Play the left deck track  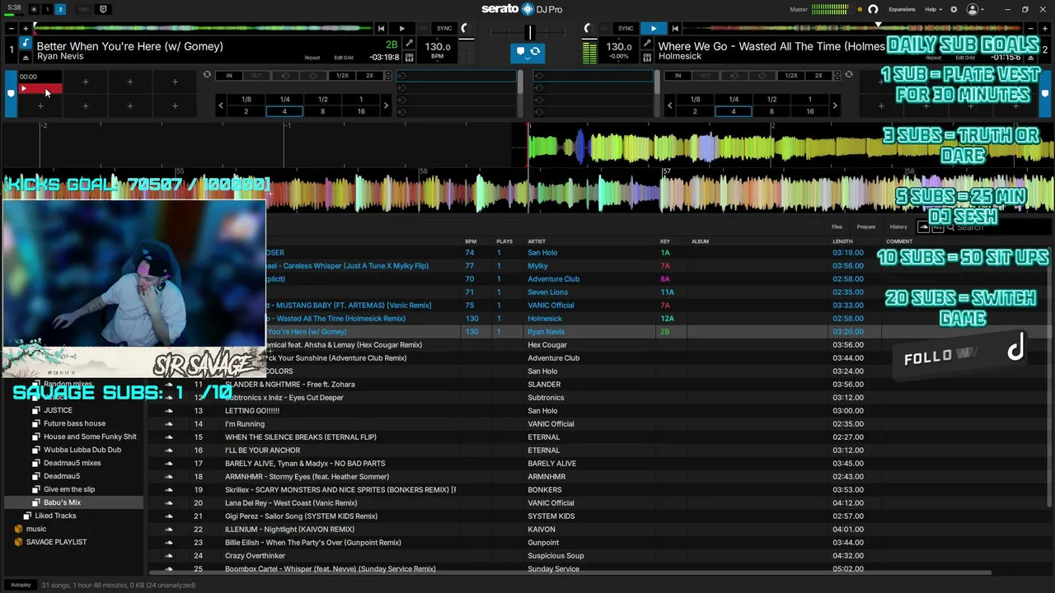(401, 29)
